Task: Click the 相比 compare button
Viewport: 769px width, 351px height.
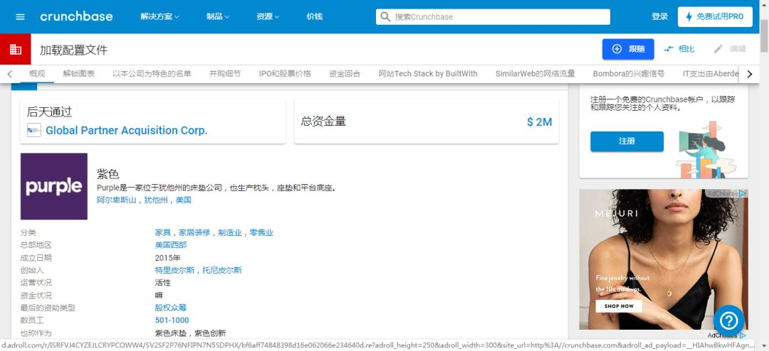Action: 679,49
